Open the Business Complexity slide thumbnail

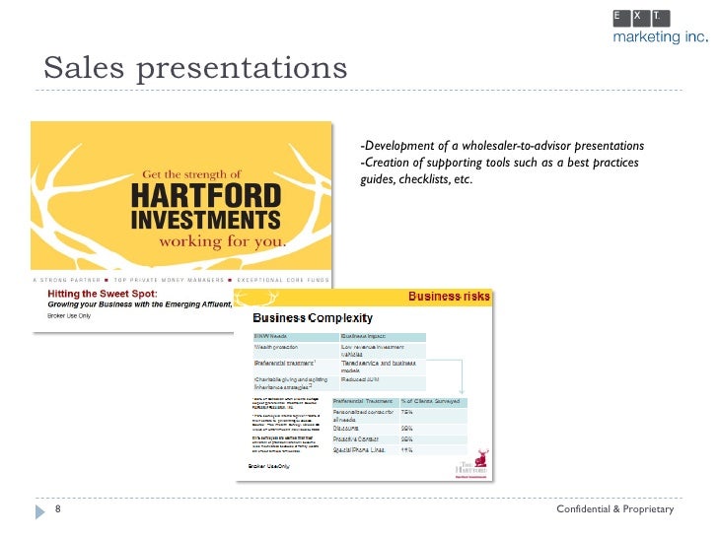tap(364, 384)
